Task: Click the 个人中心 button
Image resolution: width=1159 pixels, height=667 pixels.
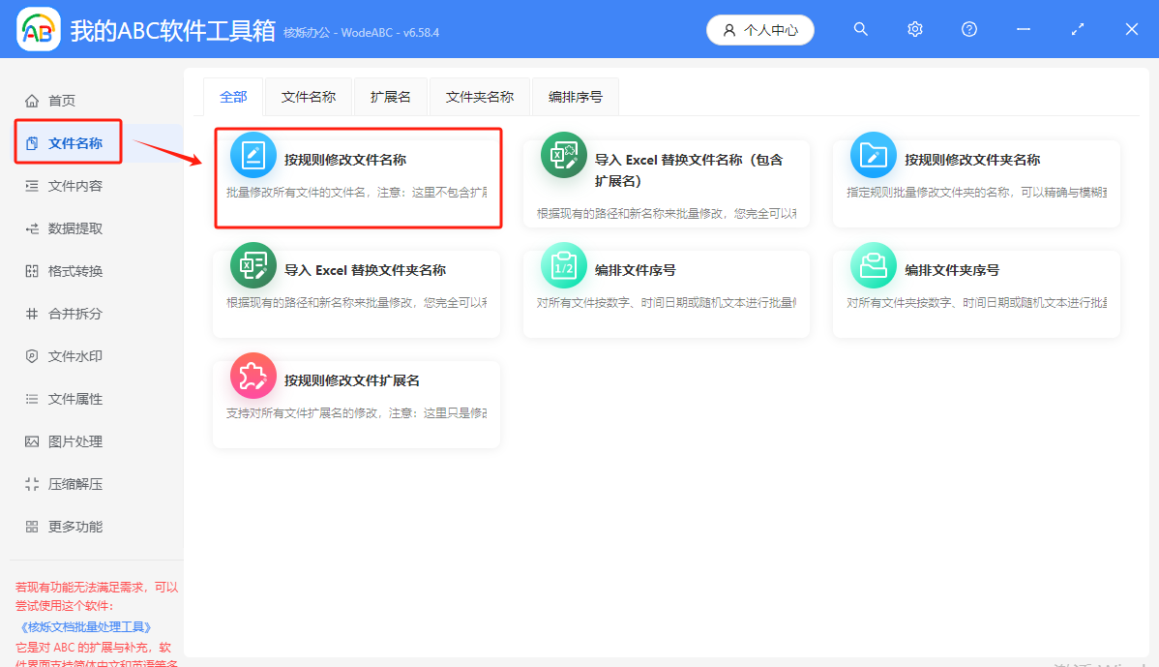Action: coord(760,29)
